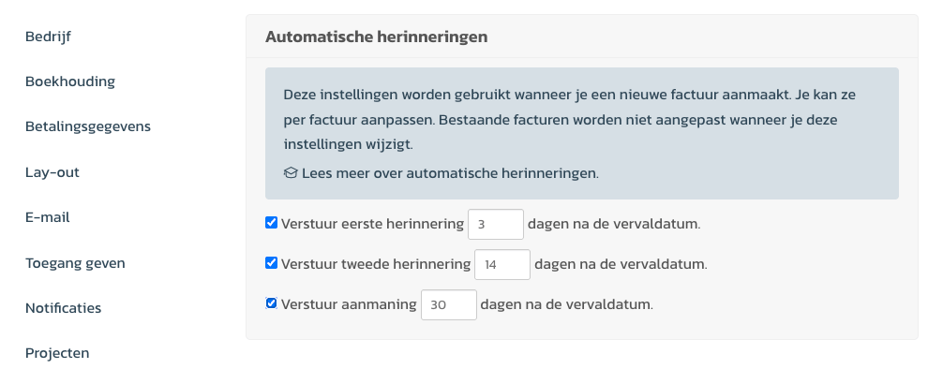
Task: Open Toegang geven in the sidebar
Action: tap(75, 263)
